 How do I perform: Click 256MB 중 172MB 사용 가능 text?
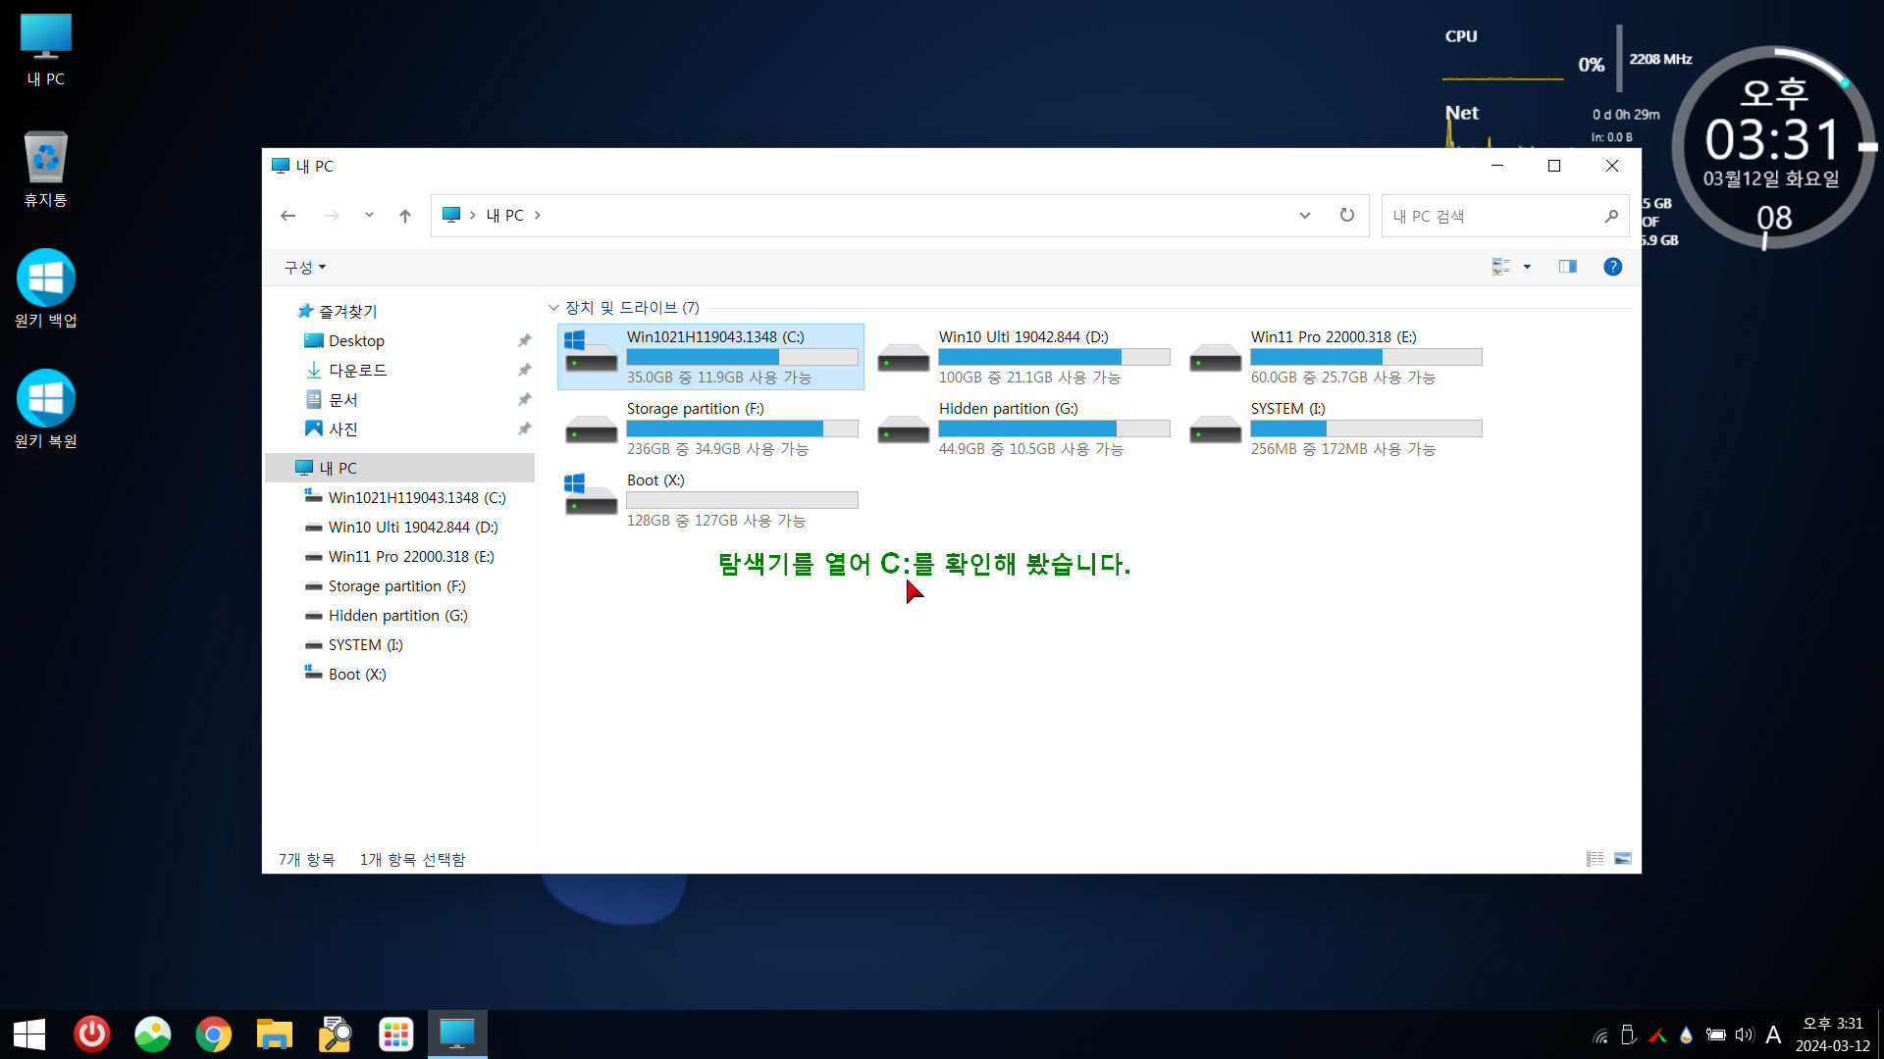pos(1343,449)
